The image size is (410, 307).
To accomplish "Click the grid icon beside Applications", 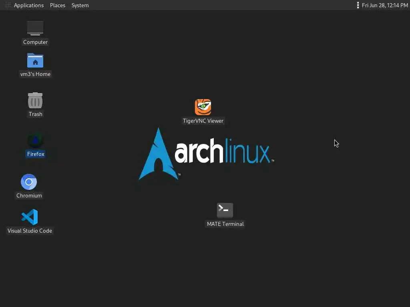I will (8, 5).
